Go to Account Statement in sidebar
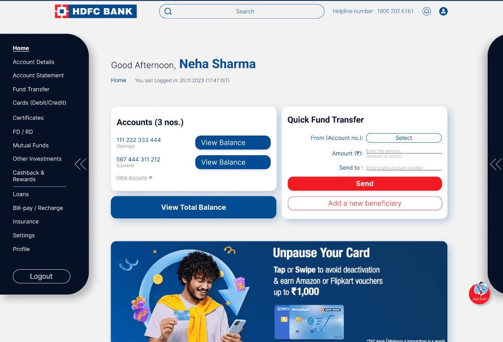The width and height of the screenshot is (503, 342). [x=38, y=75]
